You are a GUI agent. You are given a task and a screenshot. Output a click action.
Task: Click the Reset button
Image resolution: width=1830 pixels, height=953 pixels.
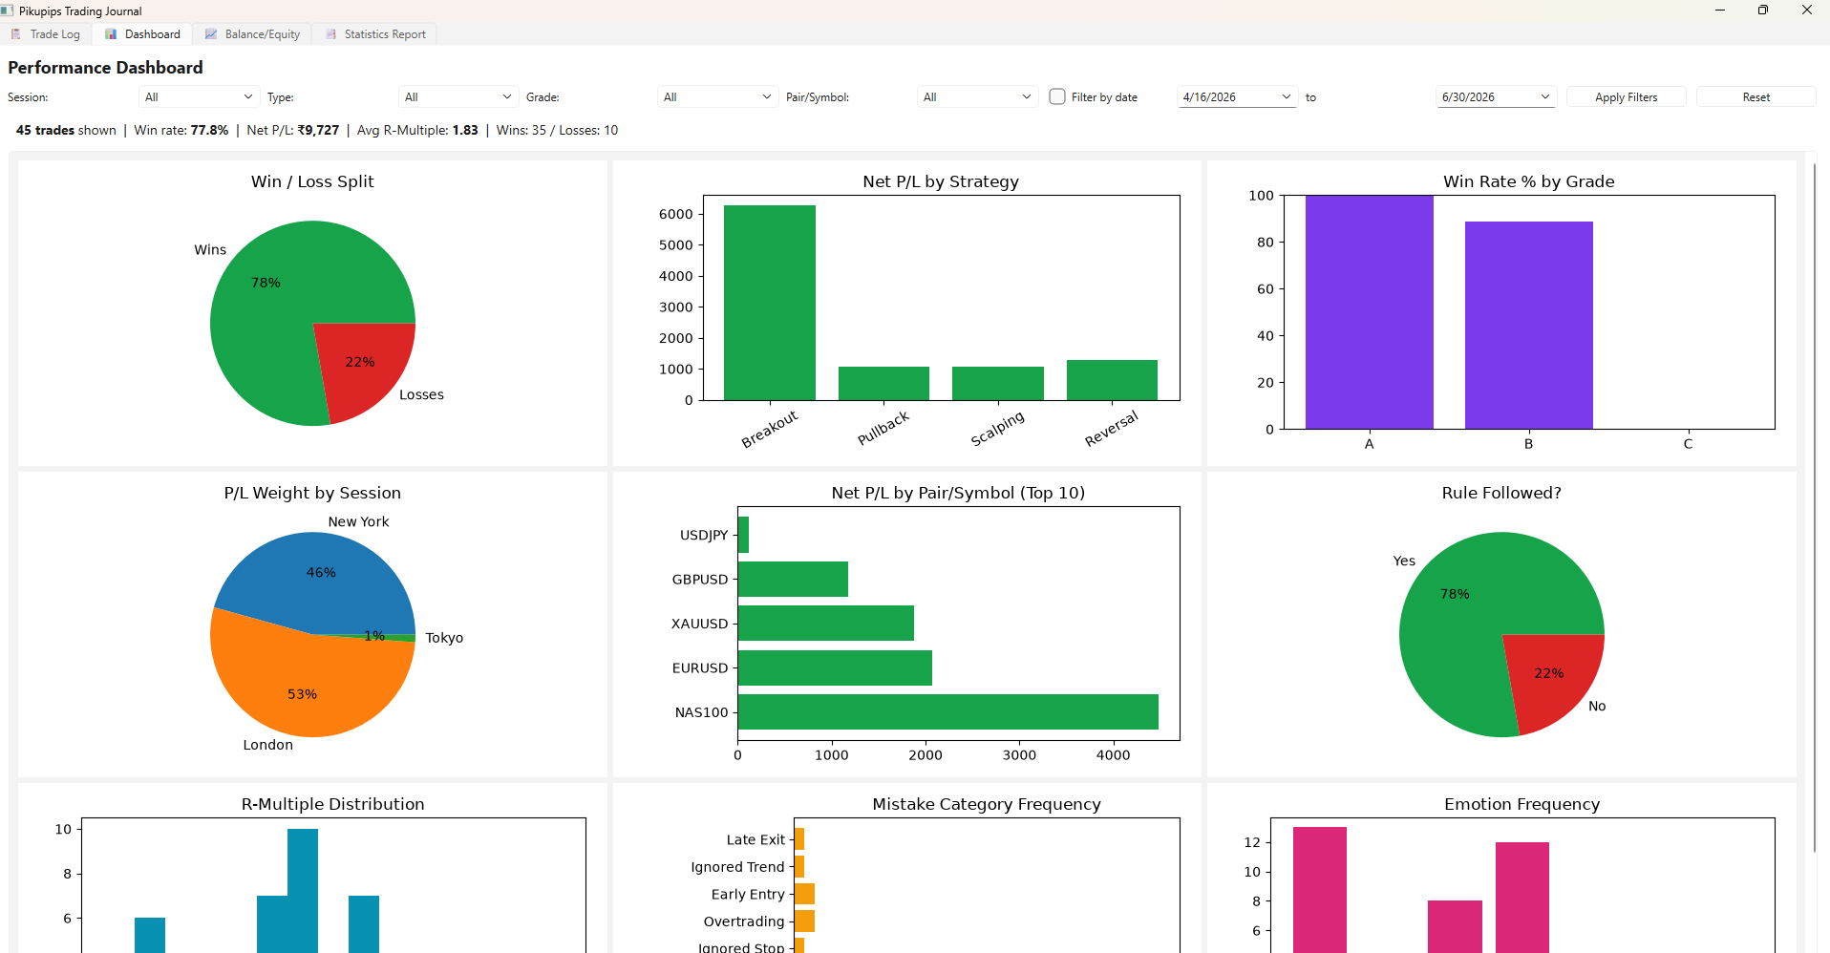point(1756,97)
